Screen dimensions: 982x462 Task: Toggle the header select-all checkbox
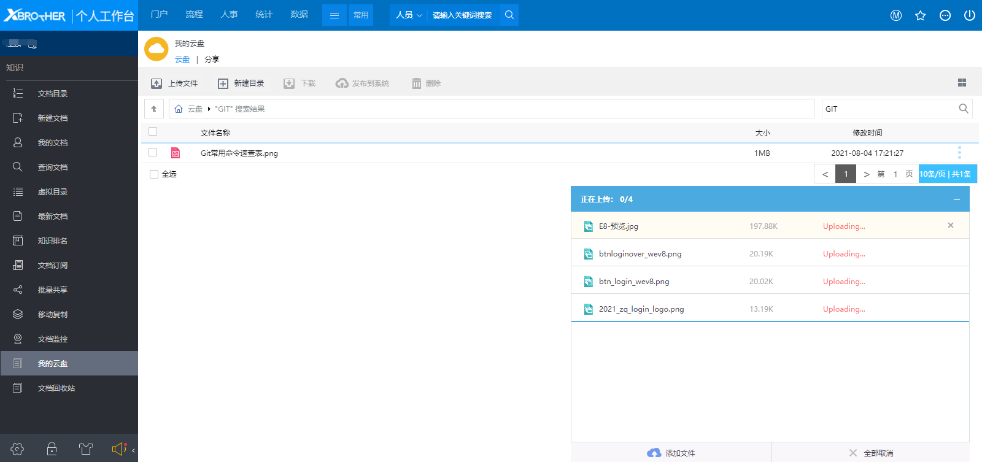click(x=153, y=131)
